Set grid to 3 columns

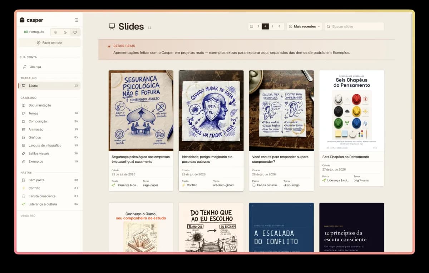258,26
